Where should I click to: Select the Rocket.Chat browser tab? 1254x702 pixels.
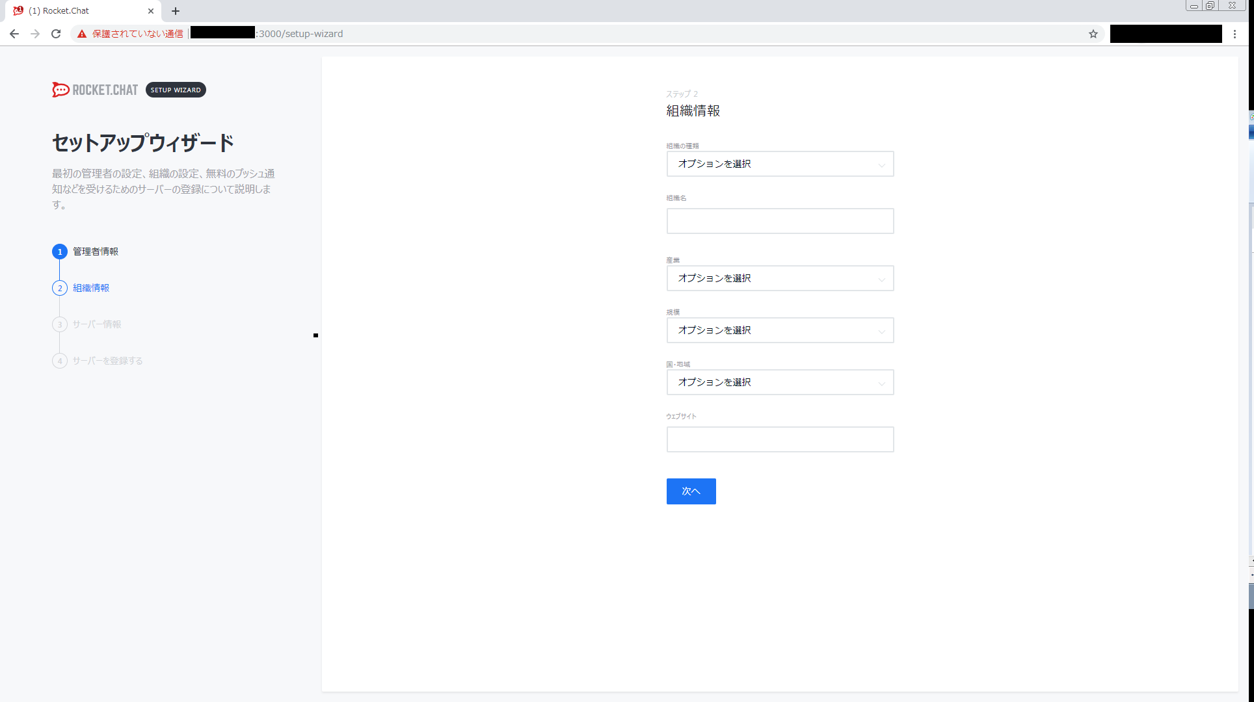(78, 11)
